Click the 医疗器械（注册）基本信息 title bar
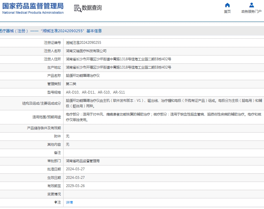 (51, 31)
